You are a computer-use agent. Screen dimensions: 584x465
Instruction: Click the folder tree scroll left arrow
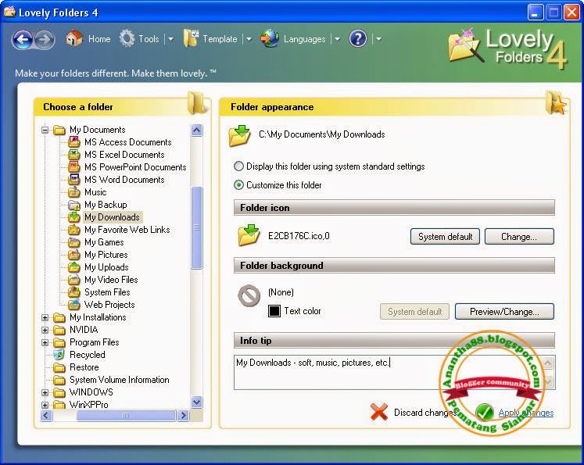pyautogui.click(x=46, y=415)
